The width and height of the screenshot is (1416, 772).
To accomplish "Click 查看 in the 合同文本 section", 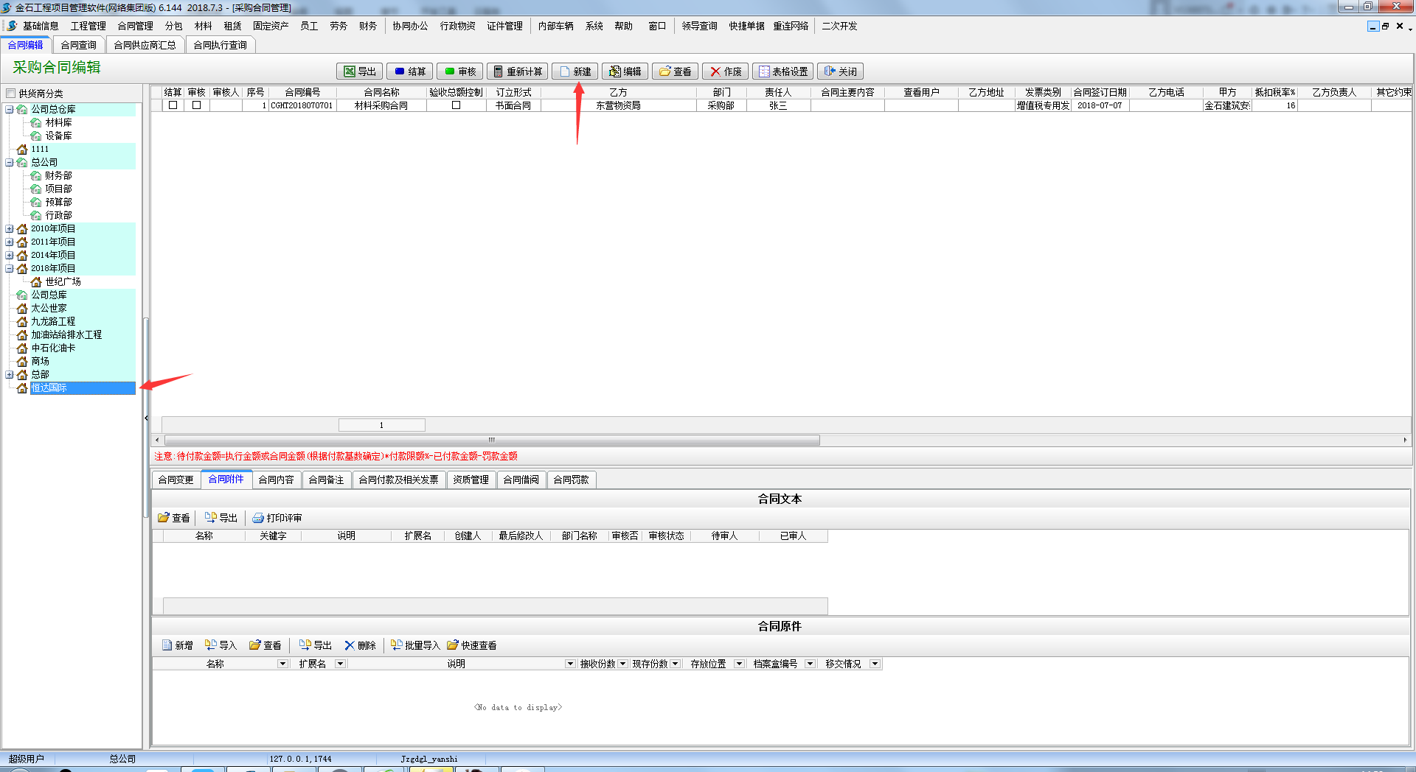I will [174, 518].
